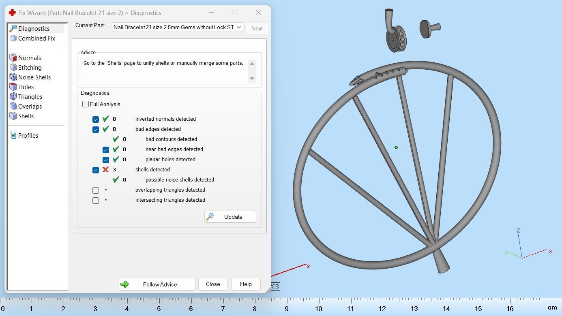Image resolution: width=562 pixels, height=316 pixels.
Task: Click the 'bad edges detected' text
Action: click(158, 129)
